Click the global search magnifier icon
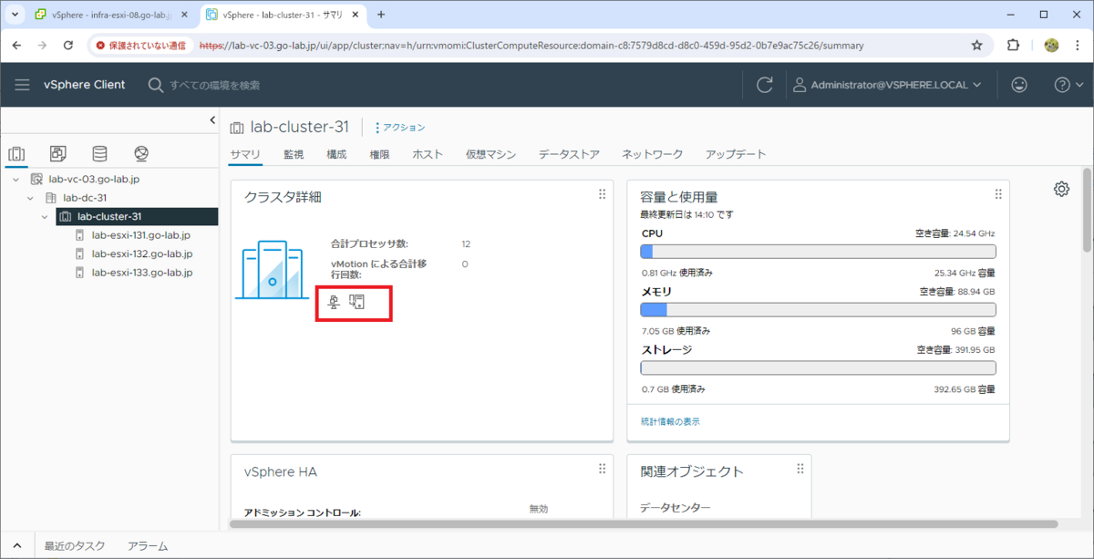 point(156,85)
